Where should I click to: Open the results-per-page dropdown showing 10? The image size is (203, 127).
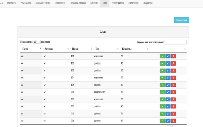click(37, 42)
